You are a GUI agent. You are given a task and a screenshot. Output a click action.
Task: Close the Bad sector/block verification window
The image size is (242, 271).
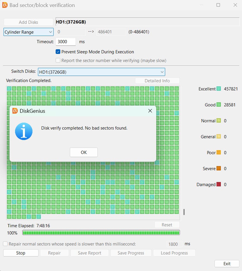click(x=235, y=5)
